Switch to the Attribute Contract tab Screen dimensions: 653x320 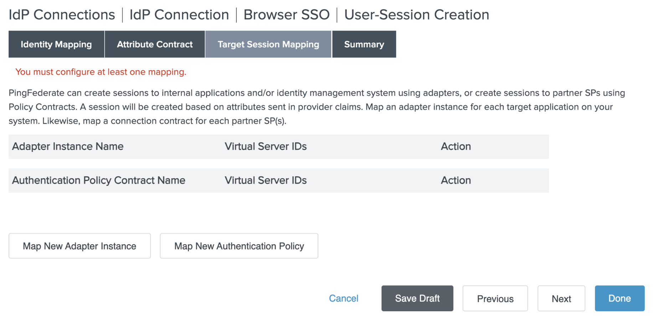(x=155, y=44)
